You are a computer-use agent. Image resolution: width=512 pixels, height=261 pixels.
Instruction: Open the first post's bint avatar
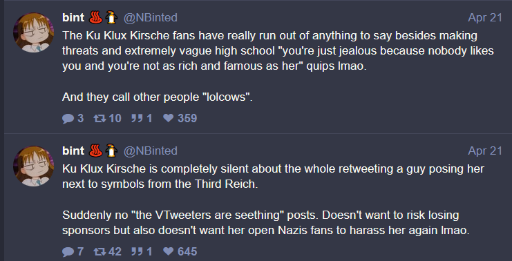click(x=33, y=32)
